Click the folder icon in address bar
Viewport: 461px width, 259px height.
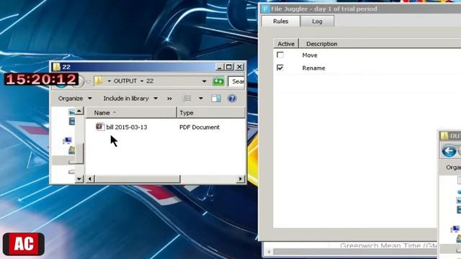[99, 81]
